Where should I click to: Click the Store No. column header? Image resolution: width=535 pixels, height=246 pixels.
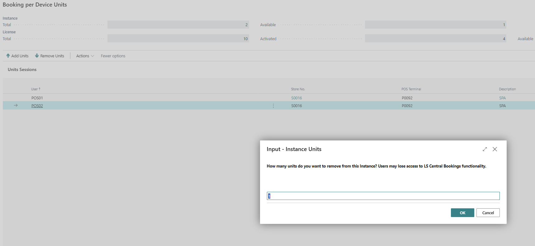298,89
